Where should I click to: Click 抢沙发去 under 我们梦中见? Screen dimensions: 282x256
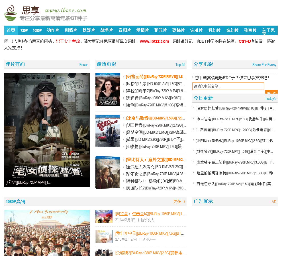(x=149, y=240)
